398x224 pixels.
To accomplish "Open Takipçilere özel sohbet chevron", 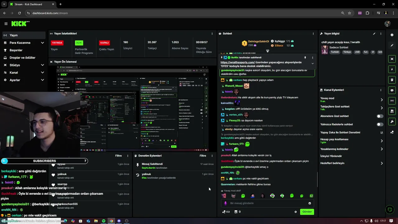I will (382, 108).
